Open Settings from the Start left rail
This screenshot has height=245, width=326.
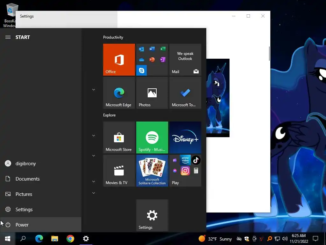pos(40,209)
